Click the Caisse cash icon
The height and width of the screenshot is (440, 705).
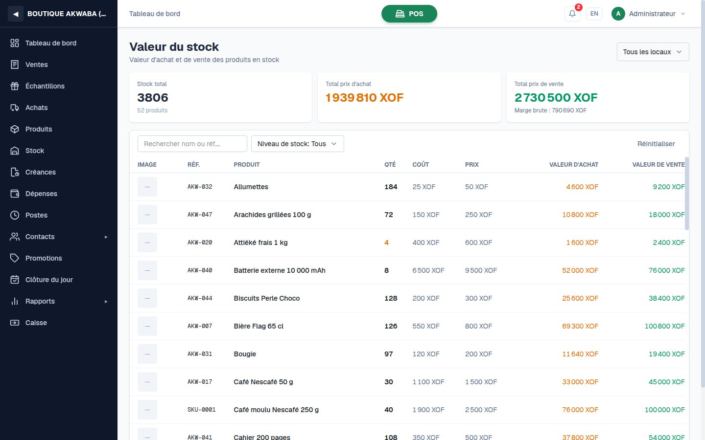click(x=15, y=323)
